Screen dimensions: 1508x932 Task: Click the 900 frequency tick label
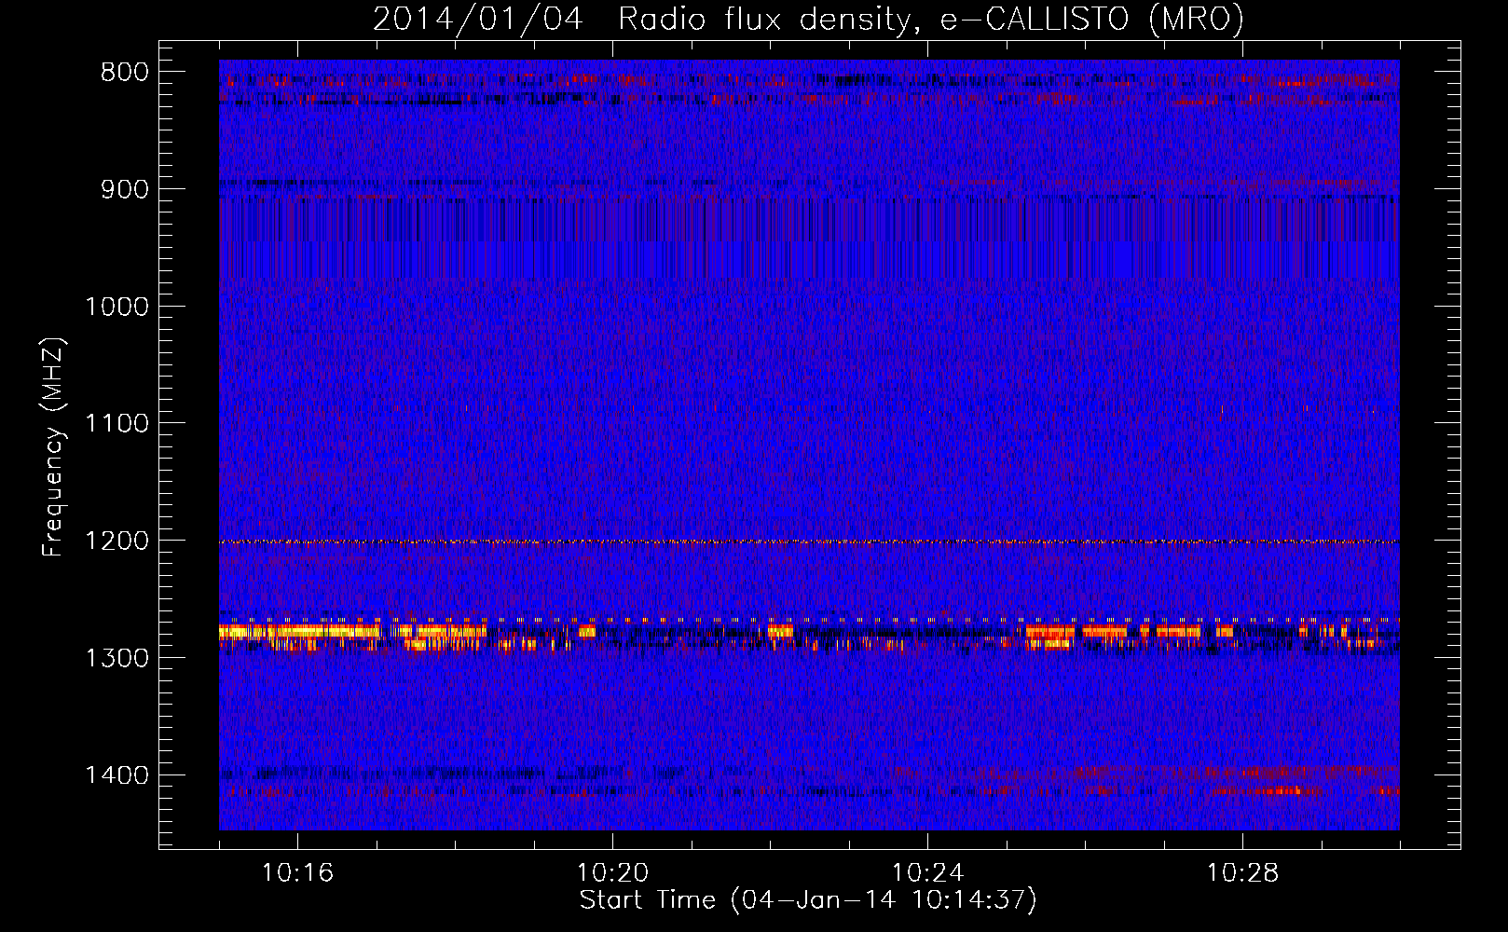125,189
